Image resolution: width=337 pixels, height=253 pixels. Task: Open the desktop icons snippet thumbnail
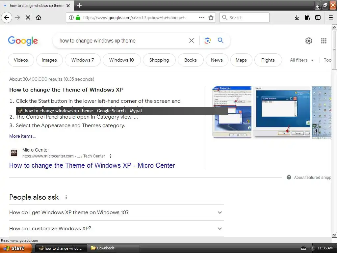pos(322,113)
